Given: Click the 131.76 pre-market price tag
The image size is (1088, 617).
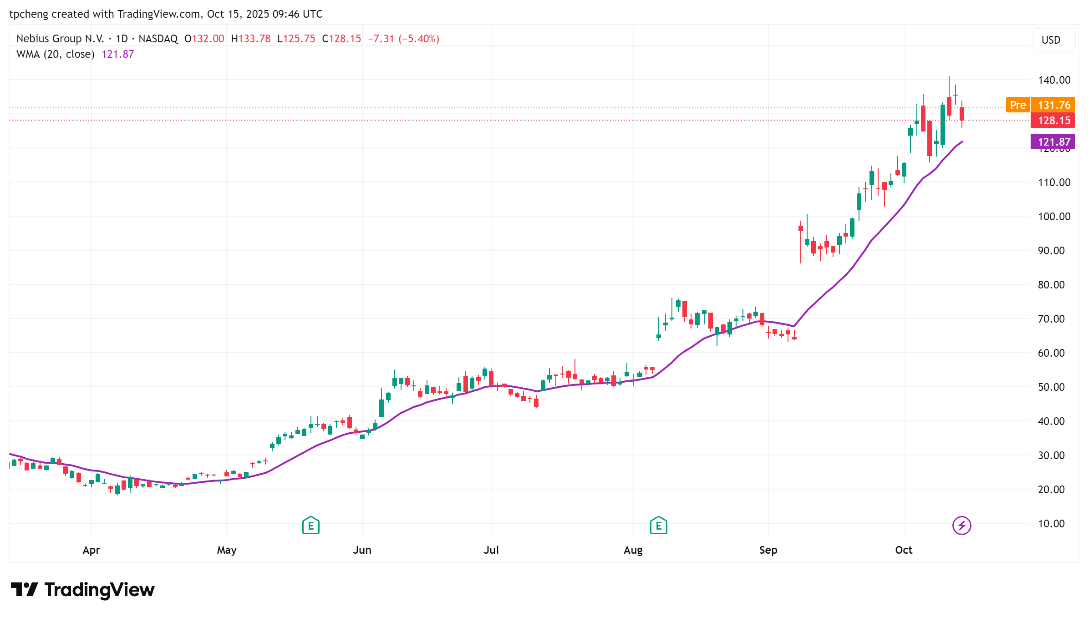Looking at the screenshot, I should pos(1053,105).
